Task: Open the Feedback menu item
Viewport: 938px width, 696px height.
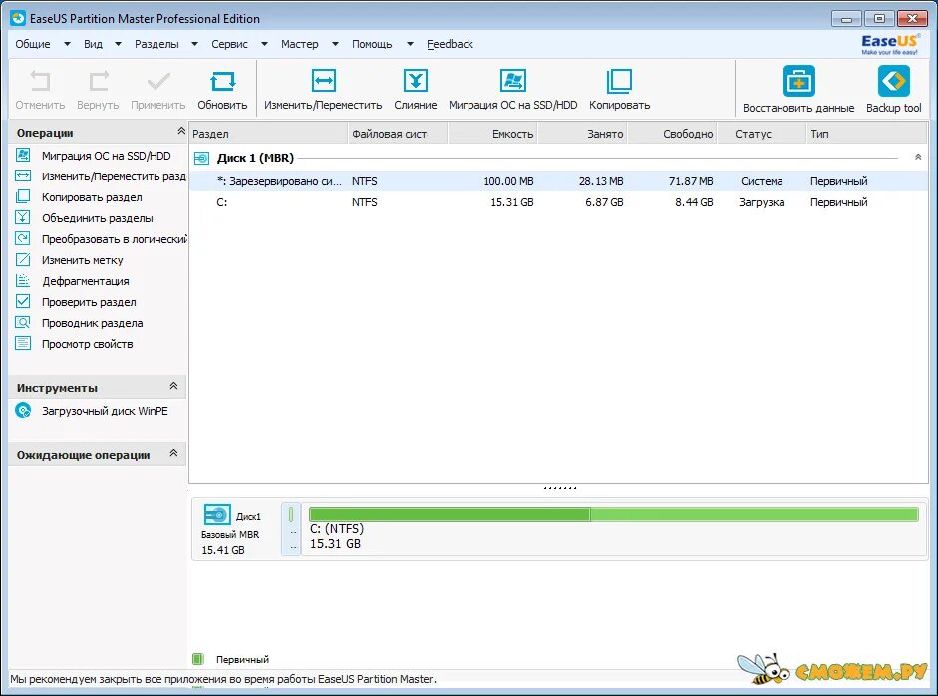Action: 450,44
